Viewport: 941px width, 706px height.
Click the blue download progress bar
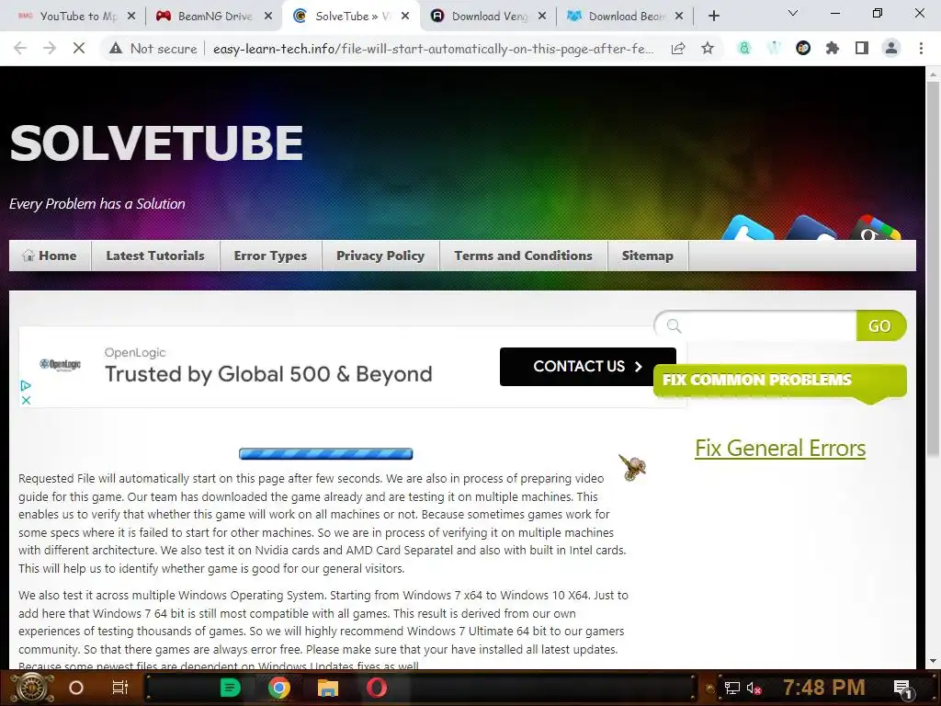326,454
